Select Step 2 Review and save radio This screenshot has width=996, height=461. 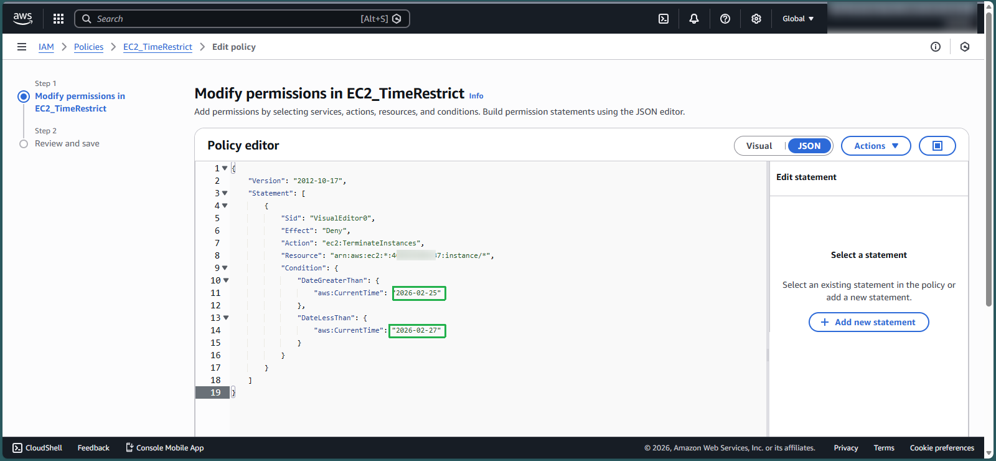click(x=24, y=144)
